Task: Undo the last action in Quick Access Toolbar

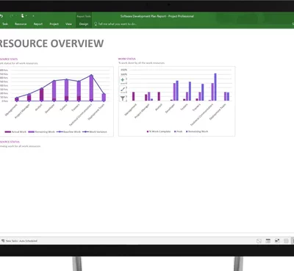Action: pos(1,16)
